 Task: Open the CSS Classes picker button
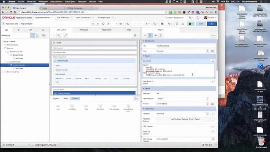point(213,127)
